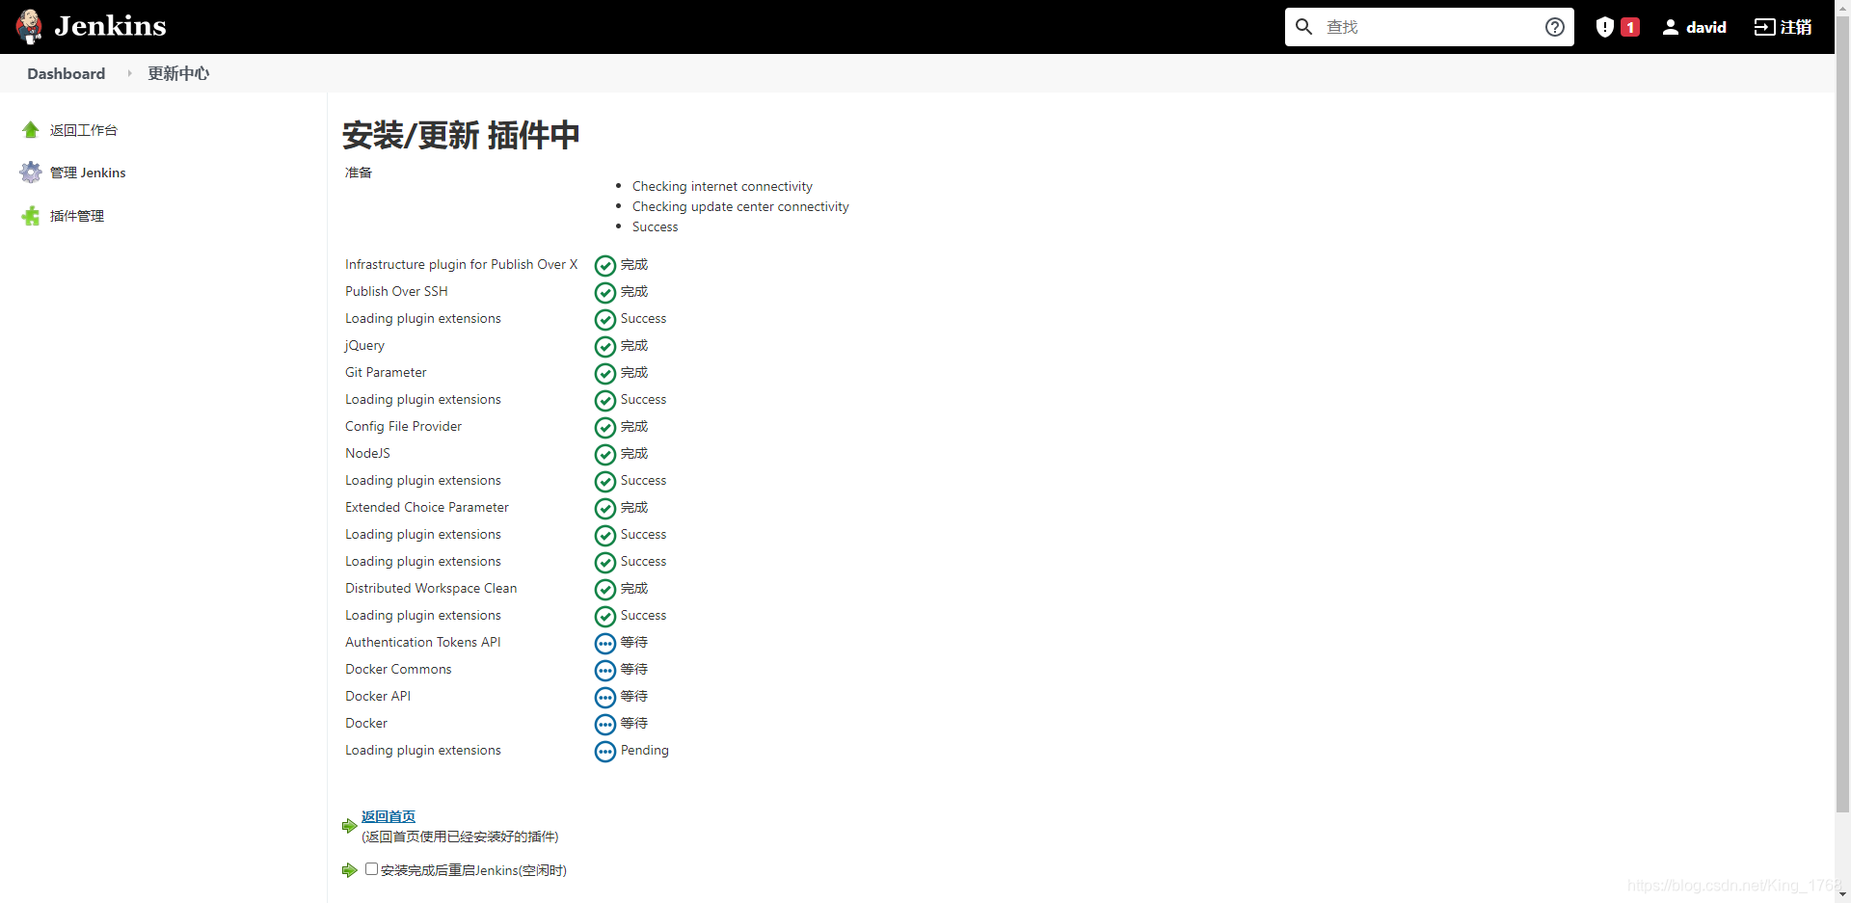Select the Extended Choice Parameter plugin name
Image resolution: width=1851 pixels, height=903 pixels.
pos(427,507)
